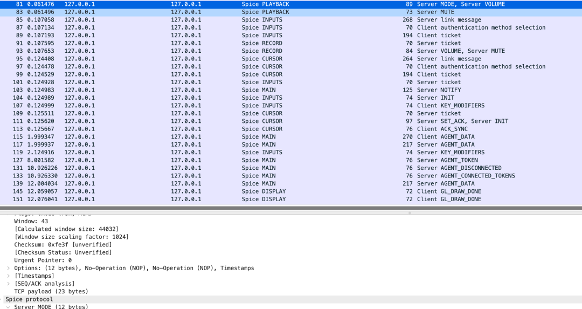582x309 pixels.
Task: Expand the [SEQ/ACK analysis] section
Action: click(x=8, y=284)
